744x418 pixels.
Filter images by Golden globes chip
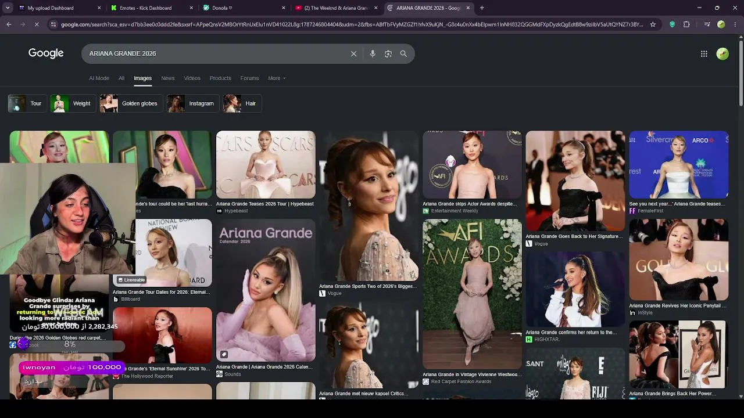click(130, 103)
